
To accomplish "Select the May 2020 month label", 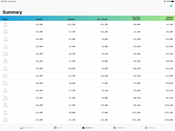I will (x=5, y=120).
